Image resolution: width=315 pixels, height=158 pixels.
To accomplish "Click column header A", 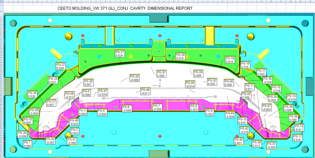I will point(8,1).
